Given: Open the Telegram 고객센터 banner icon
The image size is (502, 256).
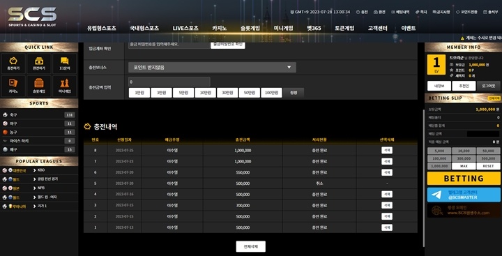Looking at the screenshot, I should tap(436, 195).
